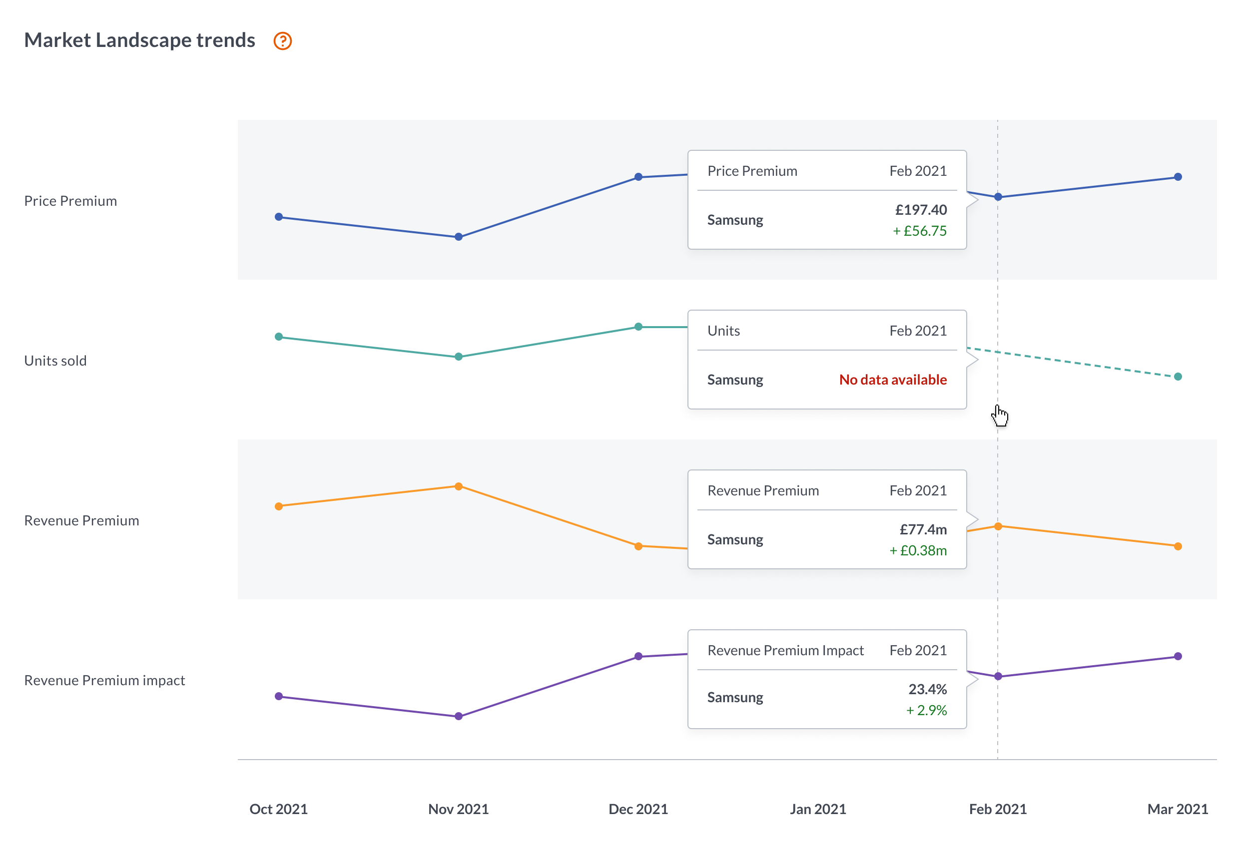
Task: Click the orange help question mark icon
Action: [283, 41]
